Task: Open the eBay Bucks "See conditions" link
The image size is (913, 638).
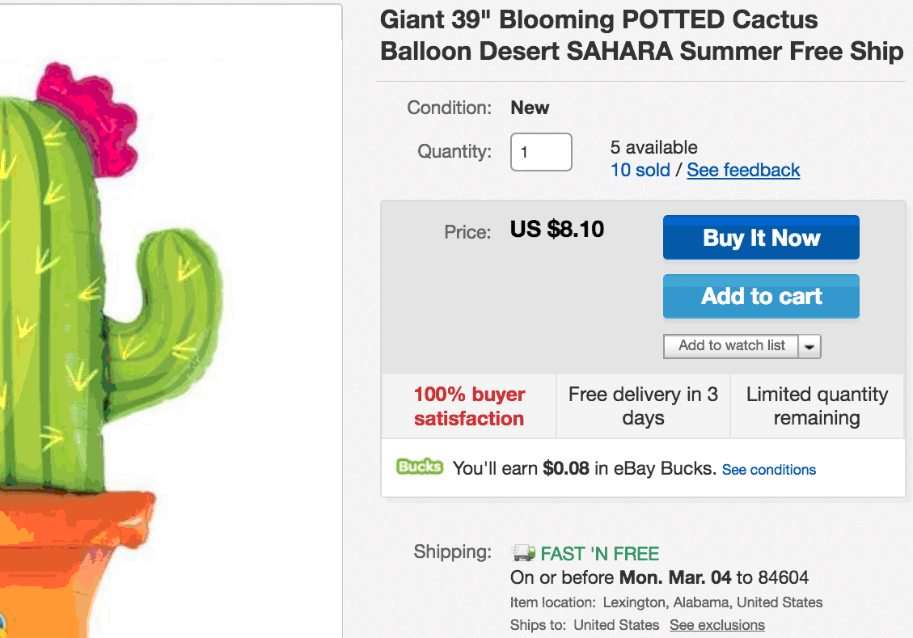Action: 768,470
